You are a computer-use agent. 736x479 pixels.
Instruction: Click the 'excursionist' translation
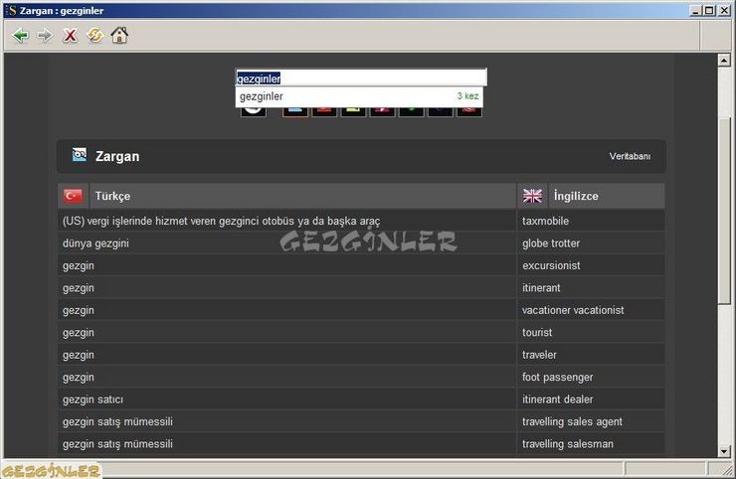click(x=552, y=265)
